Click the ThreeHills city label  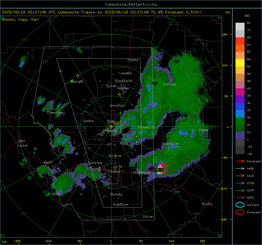(146, 127)
